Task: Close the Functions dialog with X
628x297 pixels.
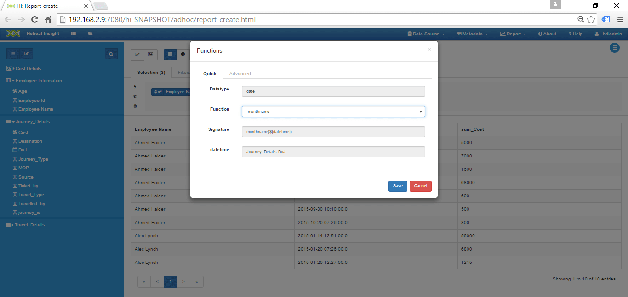Action: [x=429, y=50]
